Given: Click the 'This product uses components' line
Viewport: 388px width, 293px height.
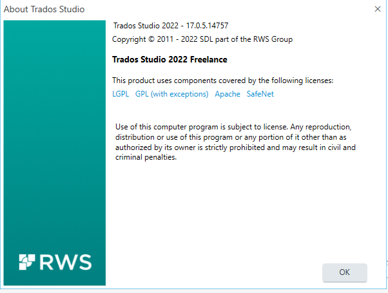Looking at the screenshot, I should (x=223, y=80).
